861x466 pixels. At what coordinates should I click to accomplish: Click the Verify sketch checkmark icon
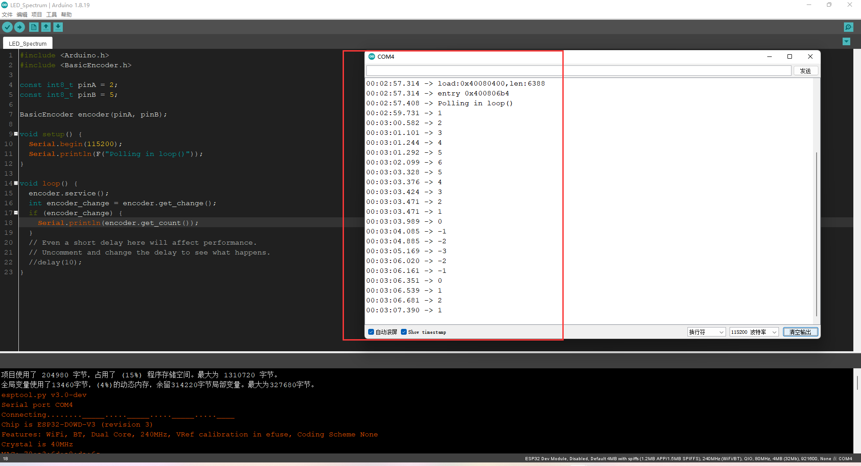tap(7, 27)
